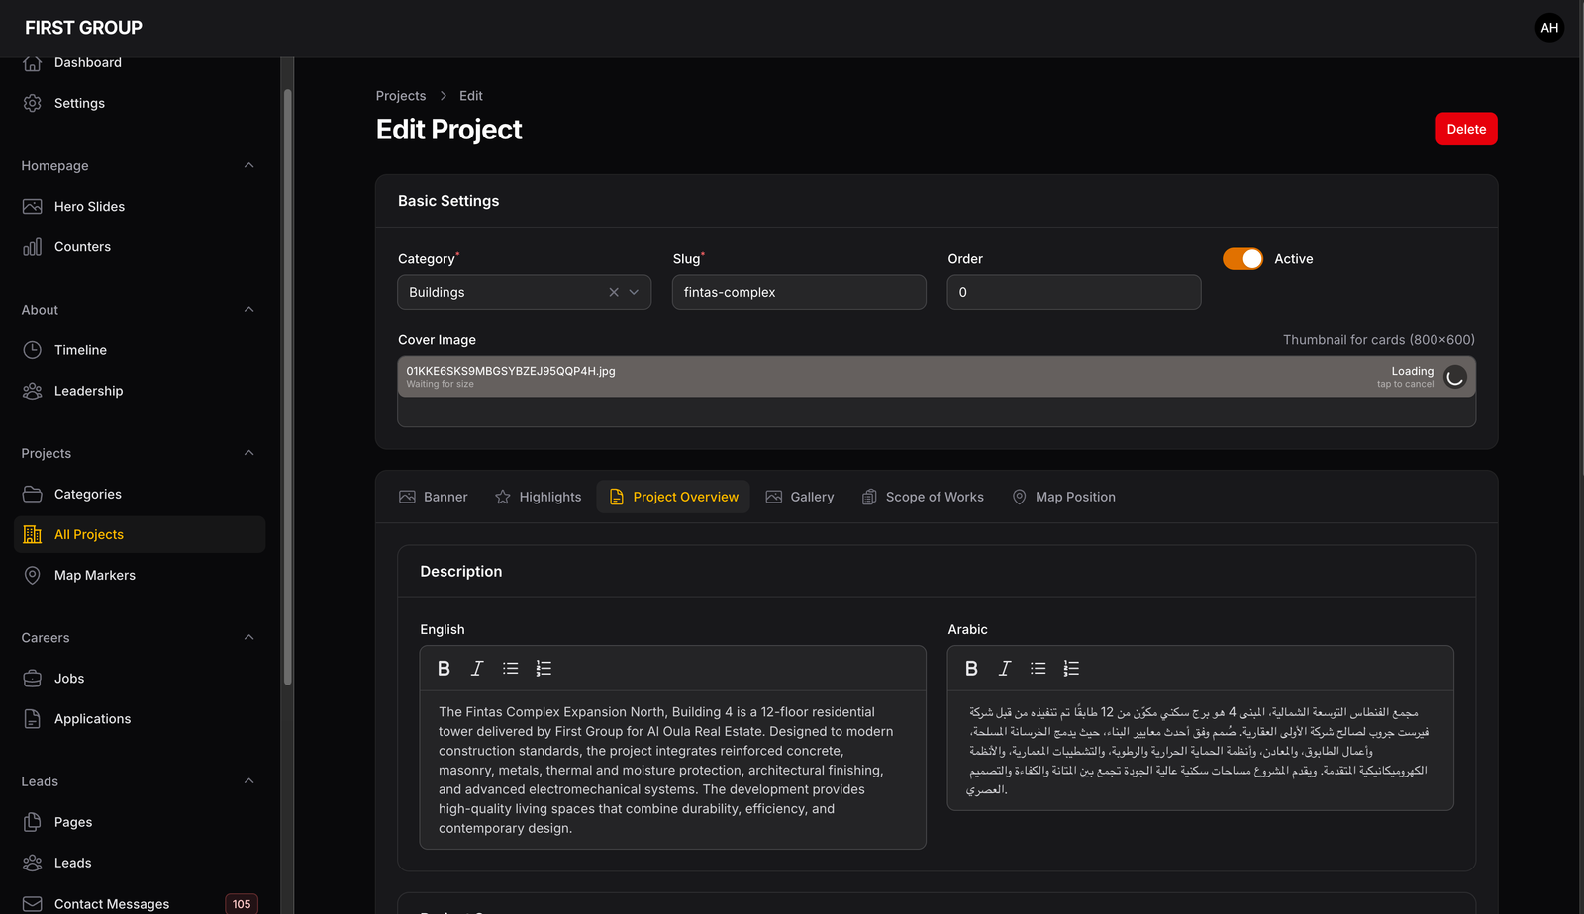Viewport: 1584px width, 914px height.
Task: Insert numbered list in English description
Action: [x=544, y=669]
